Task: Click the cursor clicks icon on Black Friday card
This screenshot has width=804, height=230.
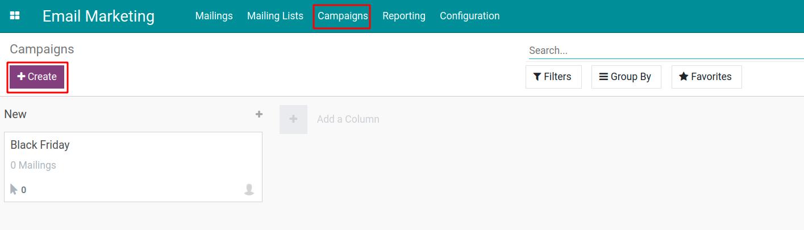Action: [x=14, y=190]
